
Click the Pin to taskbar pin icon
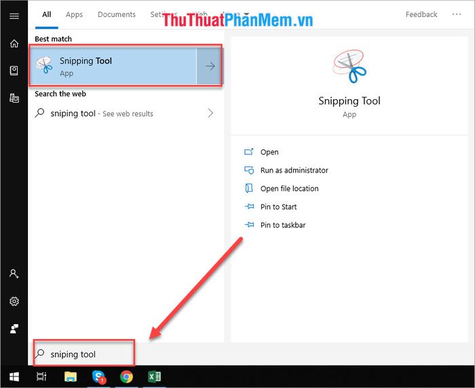249,225
